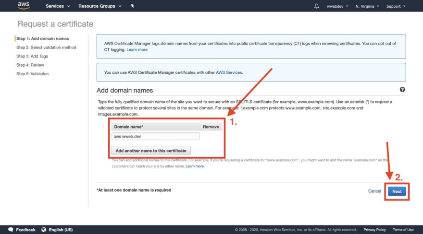Click the Add domain names section heading

124,90
